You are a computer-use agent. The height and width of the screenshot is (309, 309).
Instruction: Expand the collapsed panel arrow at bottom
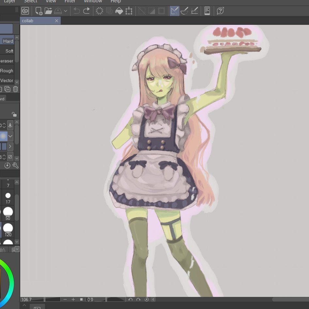(x=24, y=305)
